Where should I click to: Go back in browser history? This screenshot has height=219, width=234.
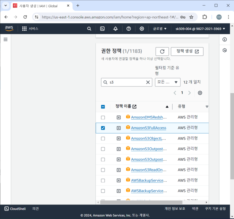[x=6, y=17]
